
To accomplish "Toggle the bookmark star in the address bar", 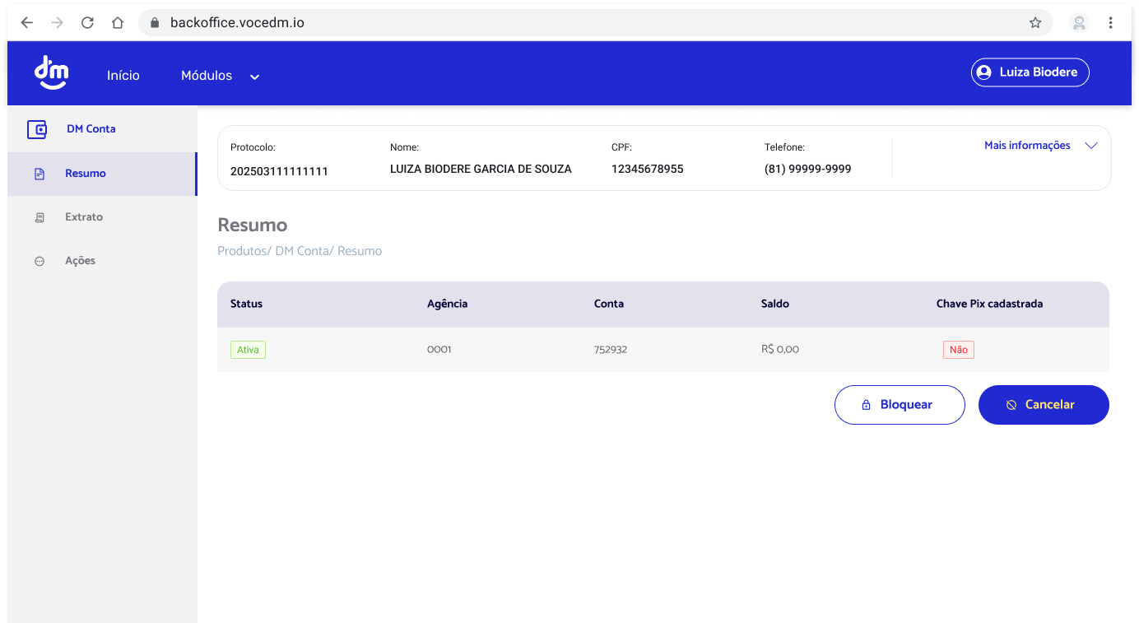I will 1036,22.
